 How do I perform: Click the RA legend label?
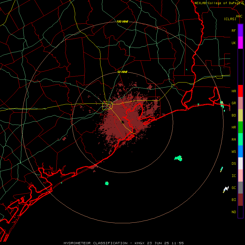point(234,140)
